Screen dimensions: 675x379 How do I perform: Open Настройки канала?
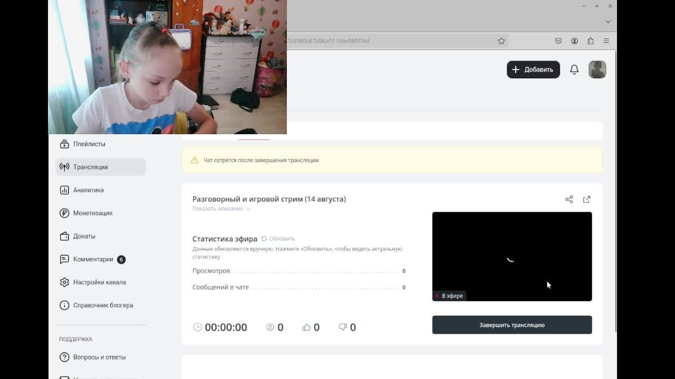[x=100, y=282]
